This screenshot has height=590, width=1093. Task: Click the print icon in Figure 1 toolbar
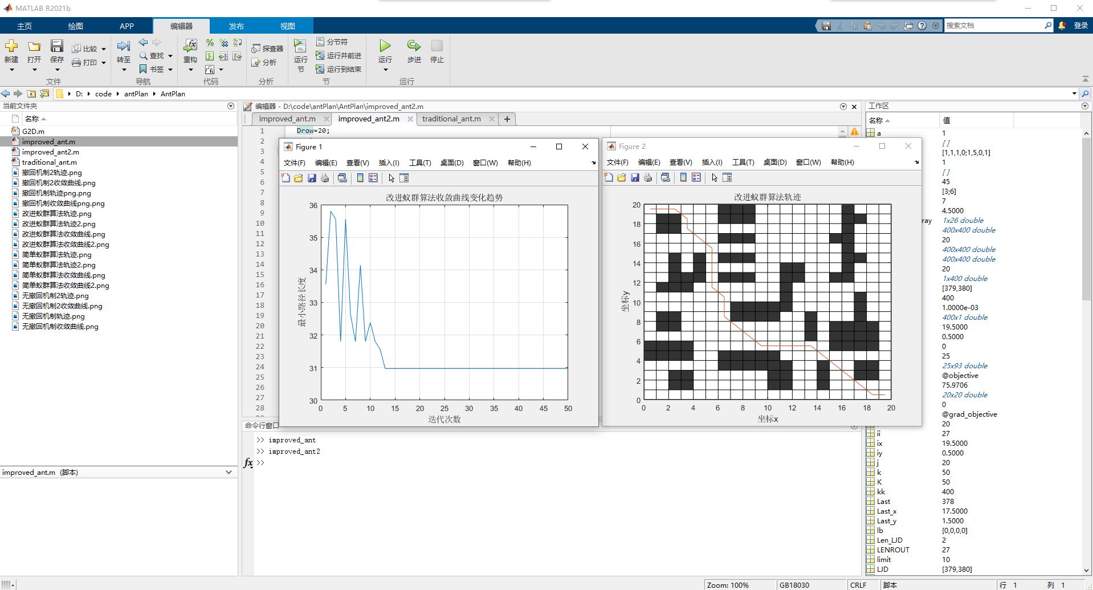(325, 178)
